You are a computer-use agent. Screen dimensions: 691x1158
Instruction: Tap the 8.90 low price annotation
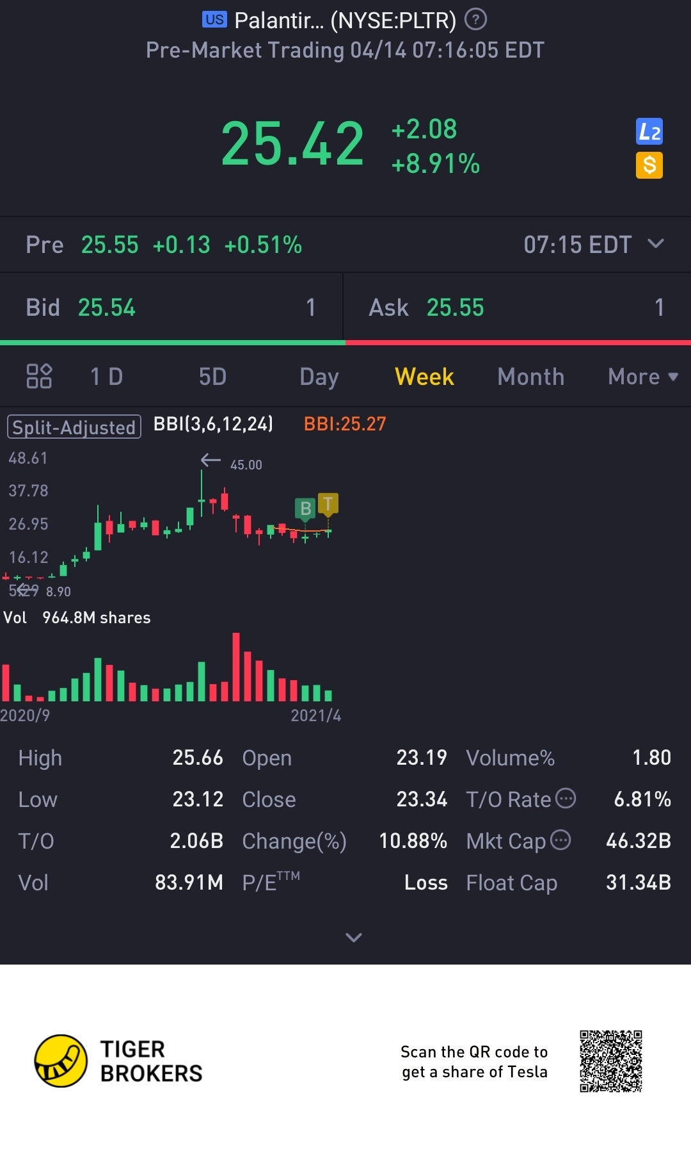point(58,592)
